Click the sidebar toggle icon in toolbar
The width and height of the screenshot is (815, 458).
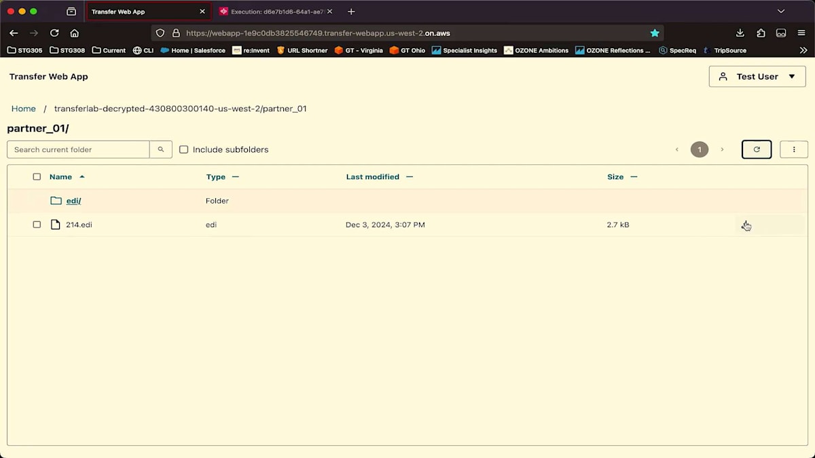(781, 33)
